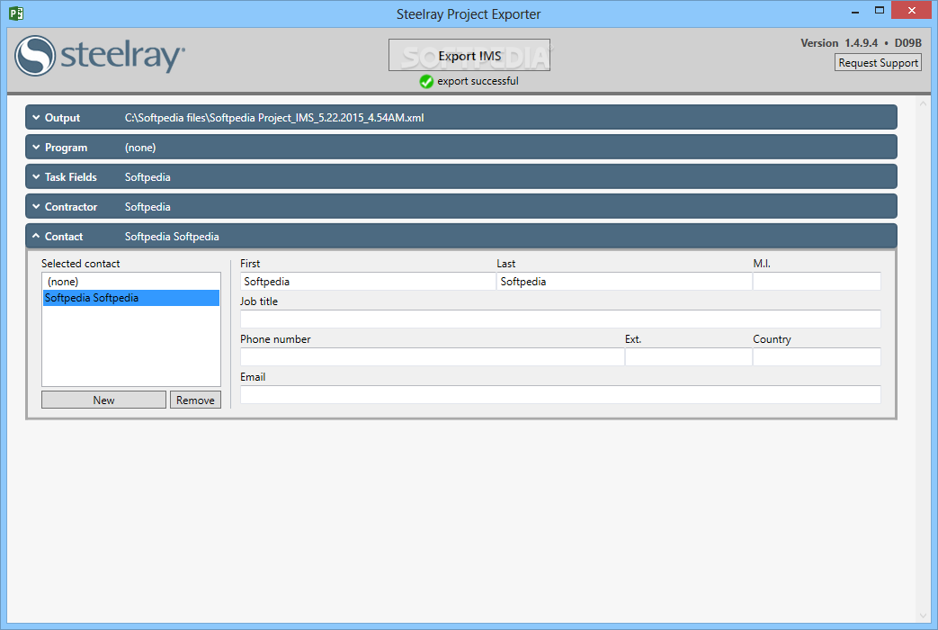Click the Project app icon in title bar
Screen dimensions: 938x630
click(16, 13)
